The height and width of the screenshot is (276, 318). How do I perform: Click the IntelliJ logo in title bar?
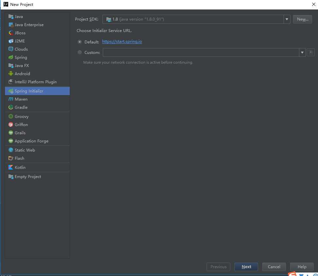coord(6,4)
